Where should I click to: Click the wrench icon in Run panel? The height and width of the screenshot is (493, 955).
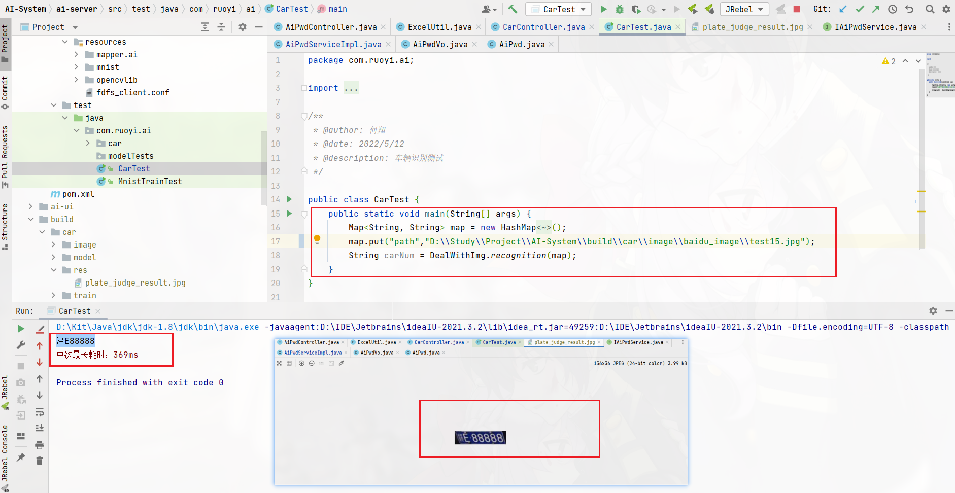(21, 345)
